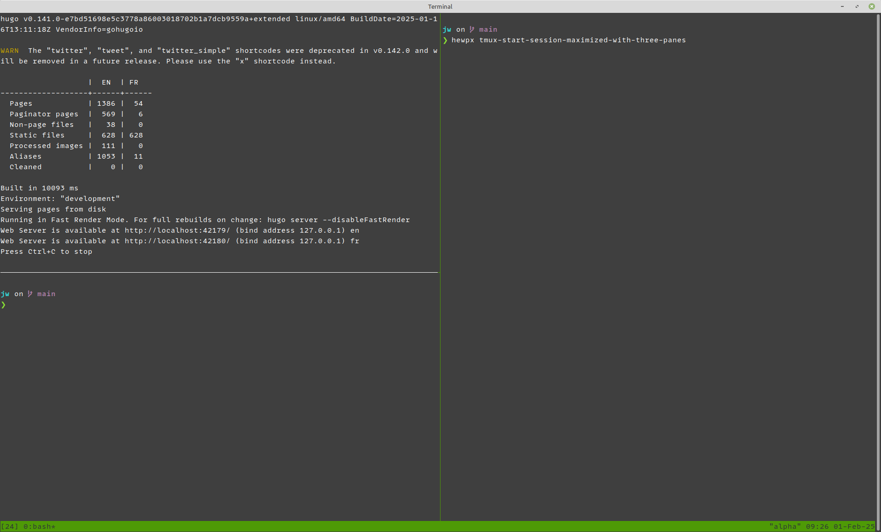Click the git branch icon in right pane prompt
The height and width of the screenshot is (532, 881).
click(472, 29)
